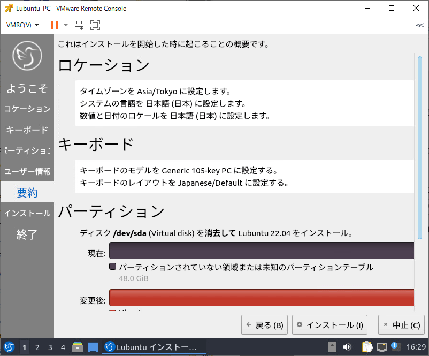Send Ctrl+Alt+Del to the virtual machine
Viewport: 429px width, 356px height.
79,25
